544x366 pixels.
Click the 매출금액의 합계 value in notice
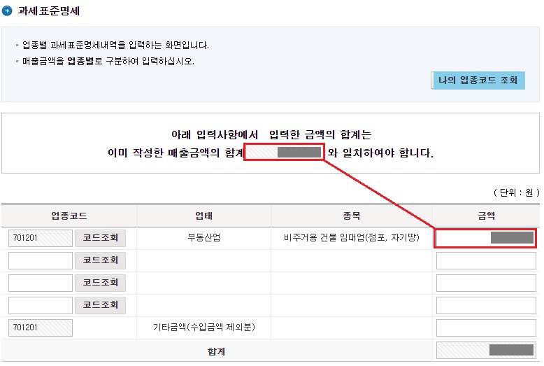tap(285, 152)
